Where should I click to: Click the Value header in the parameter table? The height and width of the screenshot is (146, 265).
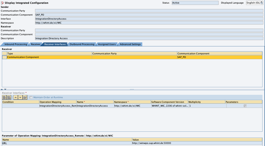197,140
